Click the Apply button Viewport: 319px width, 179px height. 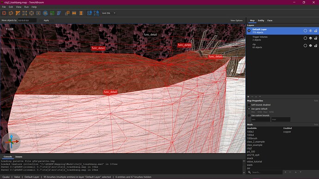click(46, 20)
